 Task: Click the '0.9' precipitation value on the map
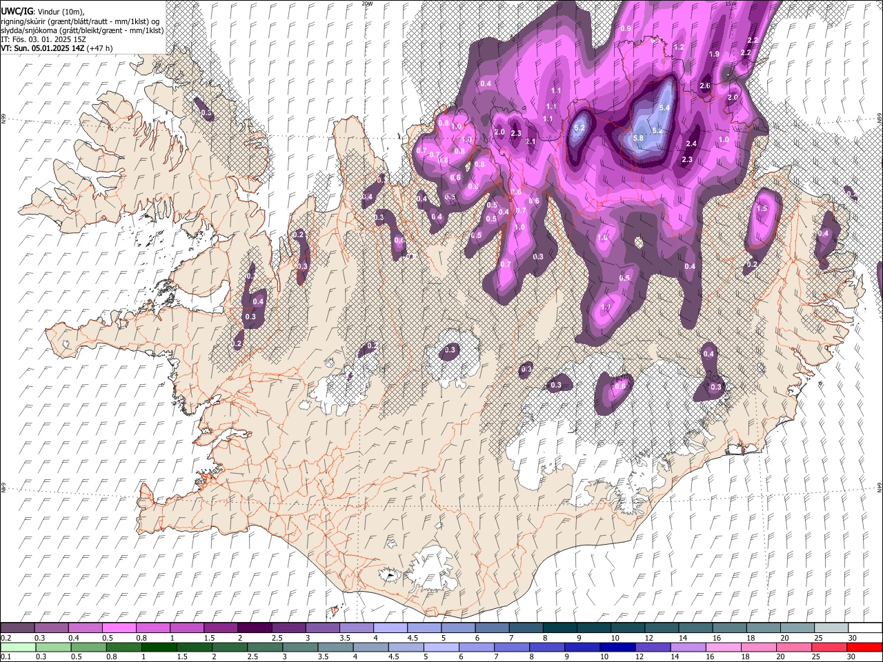coord(626,29)
